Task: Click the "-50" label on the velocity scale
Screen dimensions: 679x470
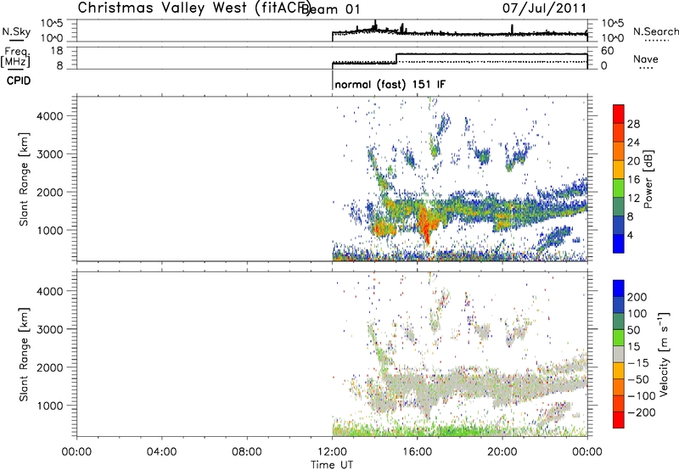Action: point(637,379)
